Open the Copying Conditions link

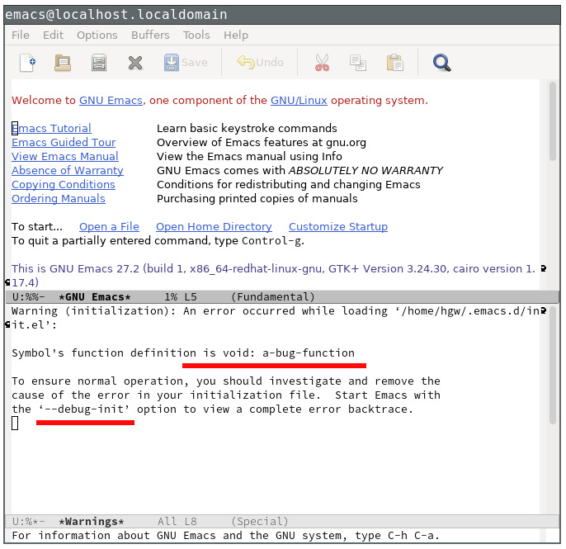(64, 185)
